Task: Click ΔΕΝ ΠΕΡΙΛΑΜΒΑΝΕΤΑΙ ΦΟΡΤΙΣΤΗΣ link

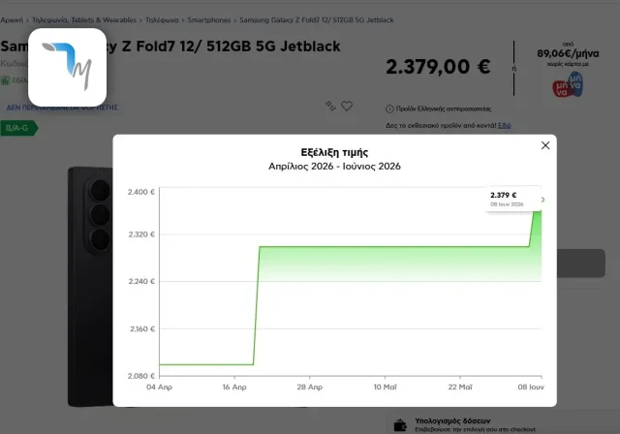Action: click(x=62, y=108)
